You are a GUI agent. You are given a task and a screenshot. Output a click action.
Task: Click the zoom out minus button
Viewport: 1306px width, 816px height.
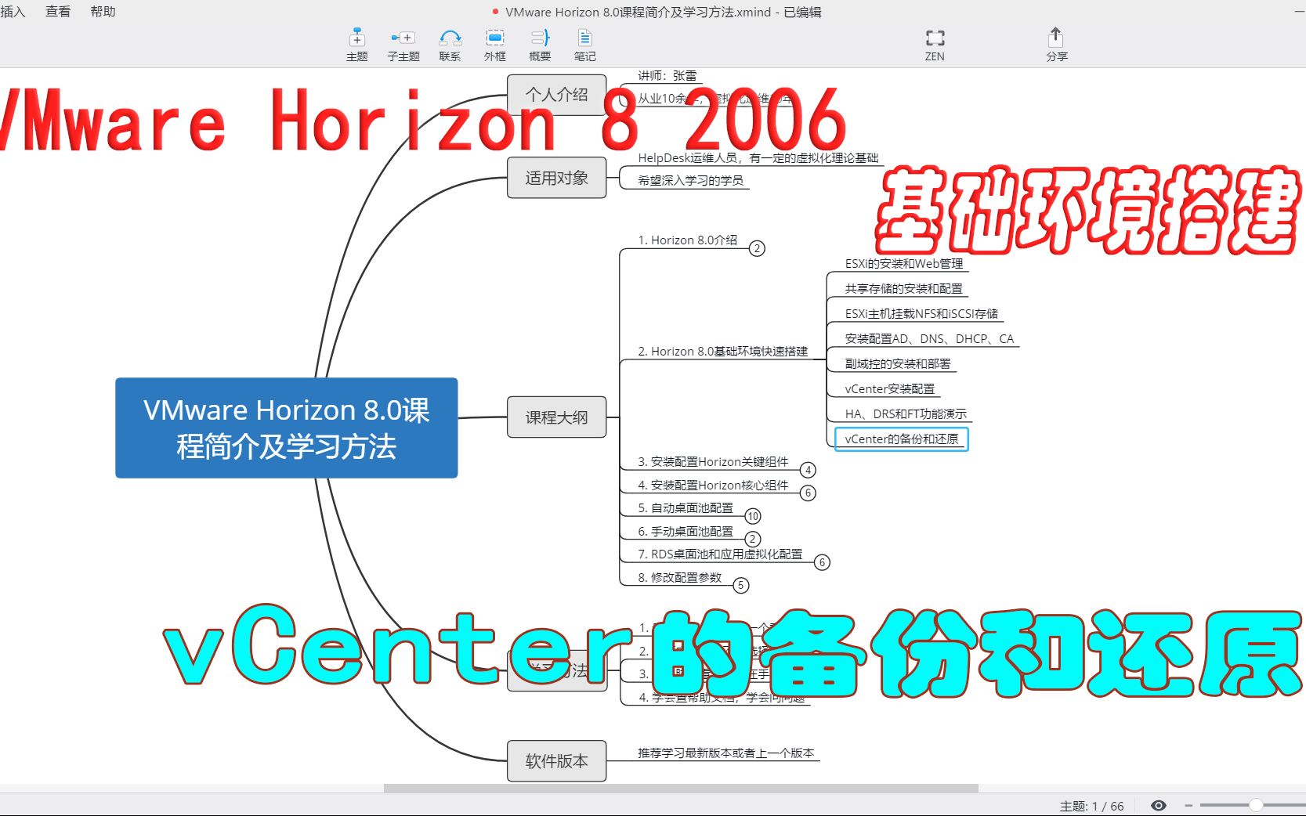coord(1188,805)
